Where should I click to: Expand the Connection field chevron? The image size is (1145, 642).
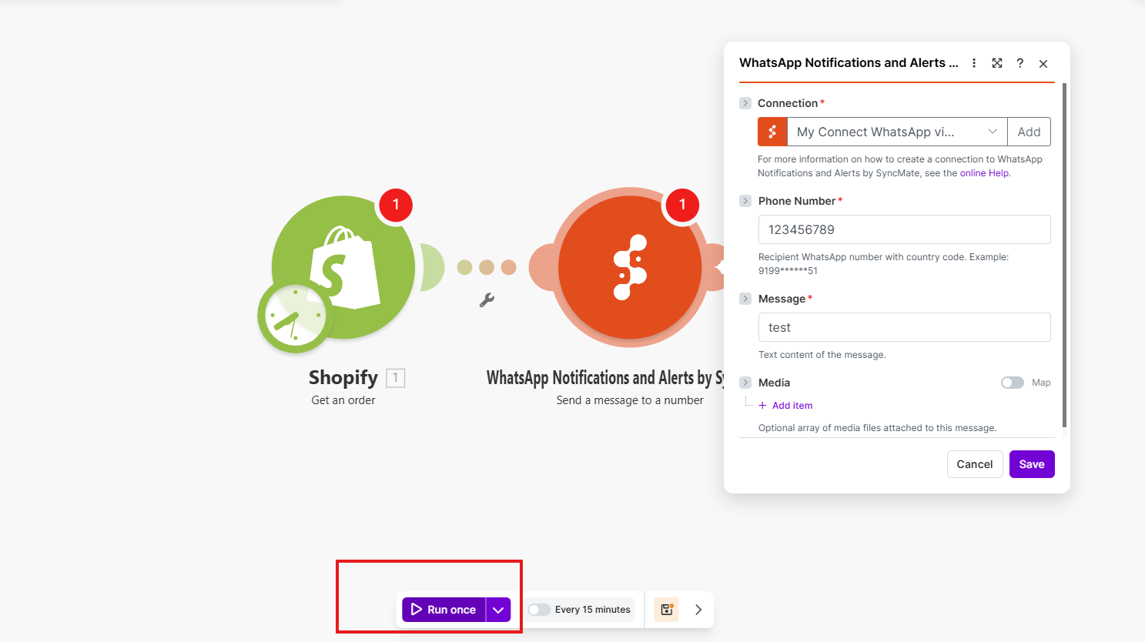[x=745, y=103]
